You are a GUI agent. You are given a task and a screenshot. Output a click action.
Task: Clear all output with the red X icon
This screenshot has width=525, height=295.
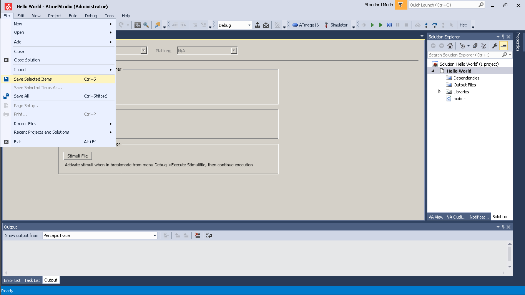click(x=198, y=235)
